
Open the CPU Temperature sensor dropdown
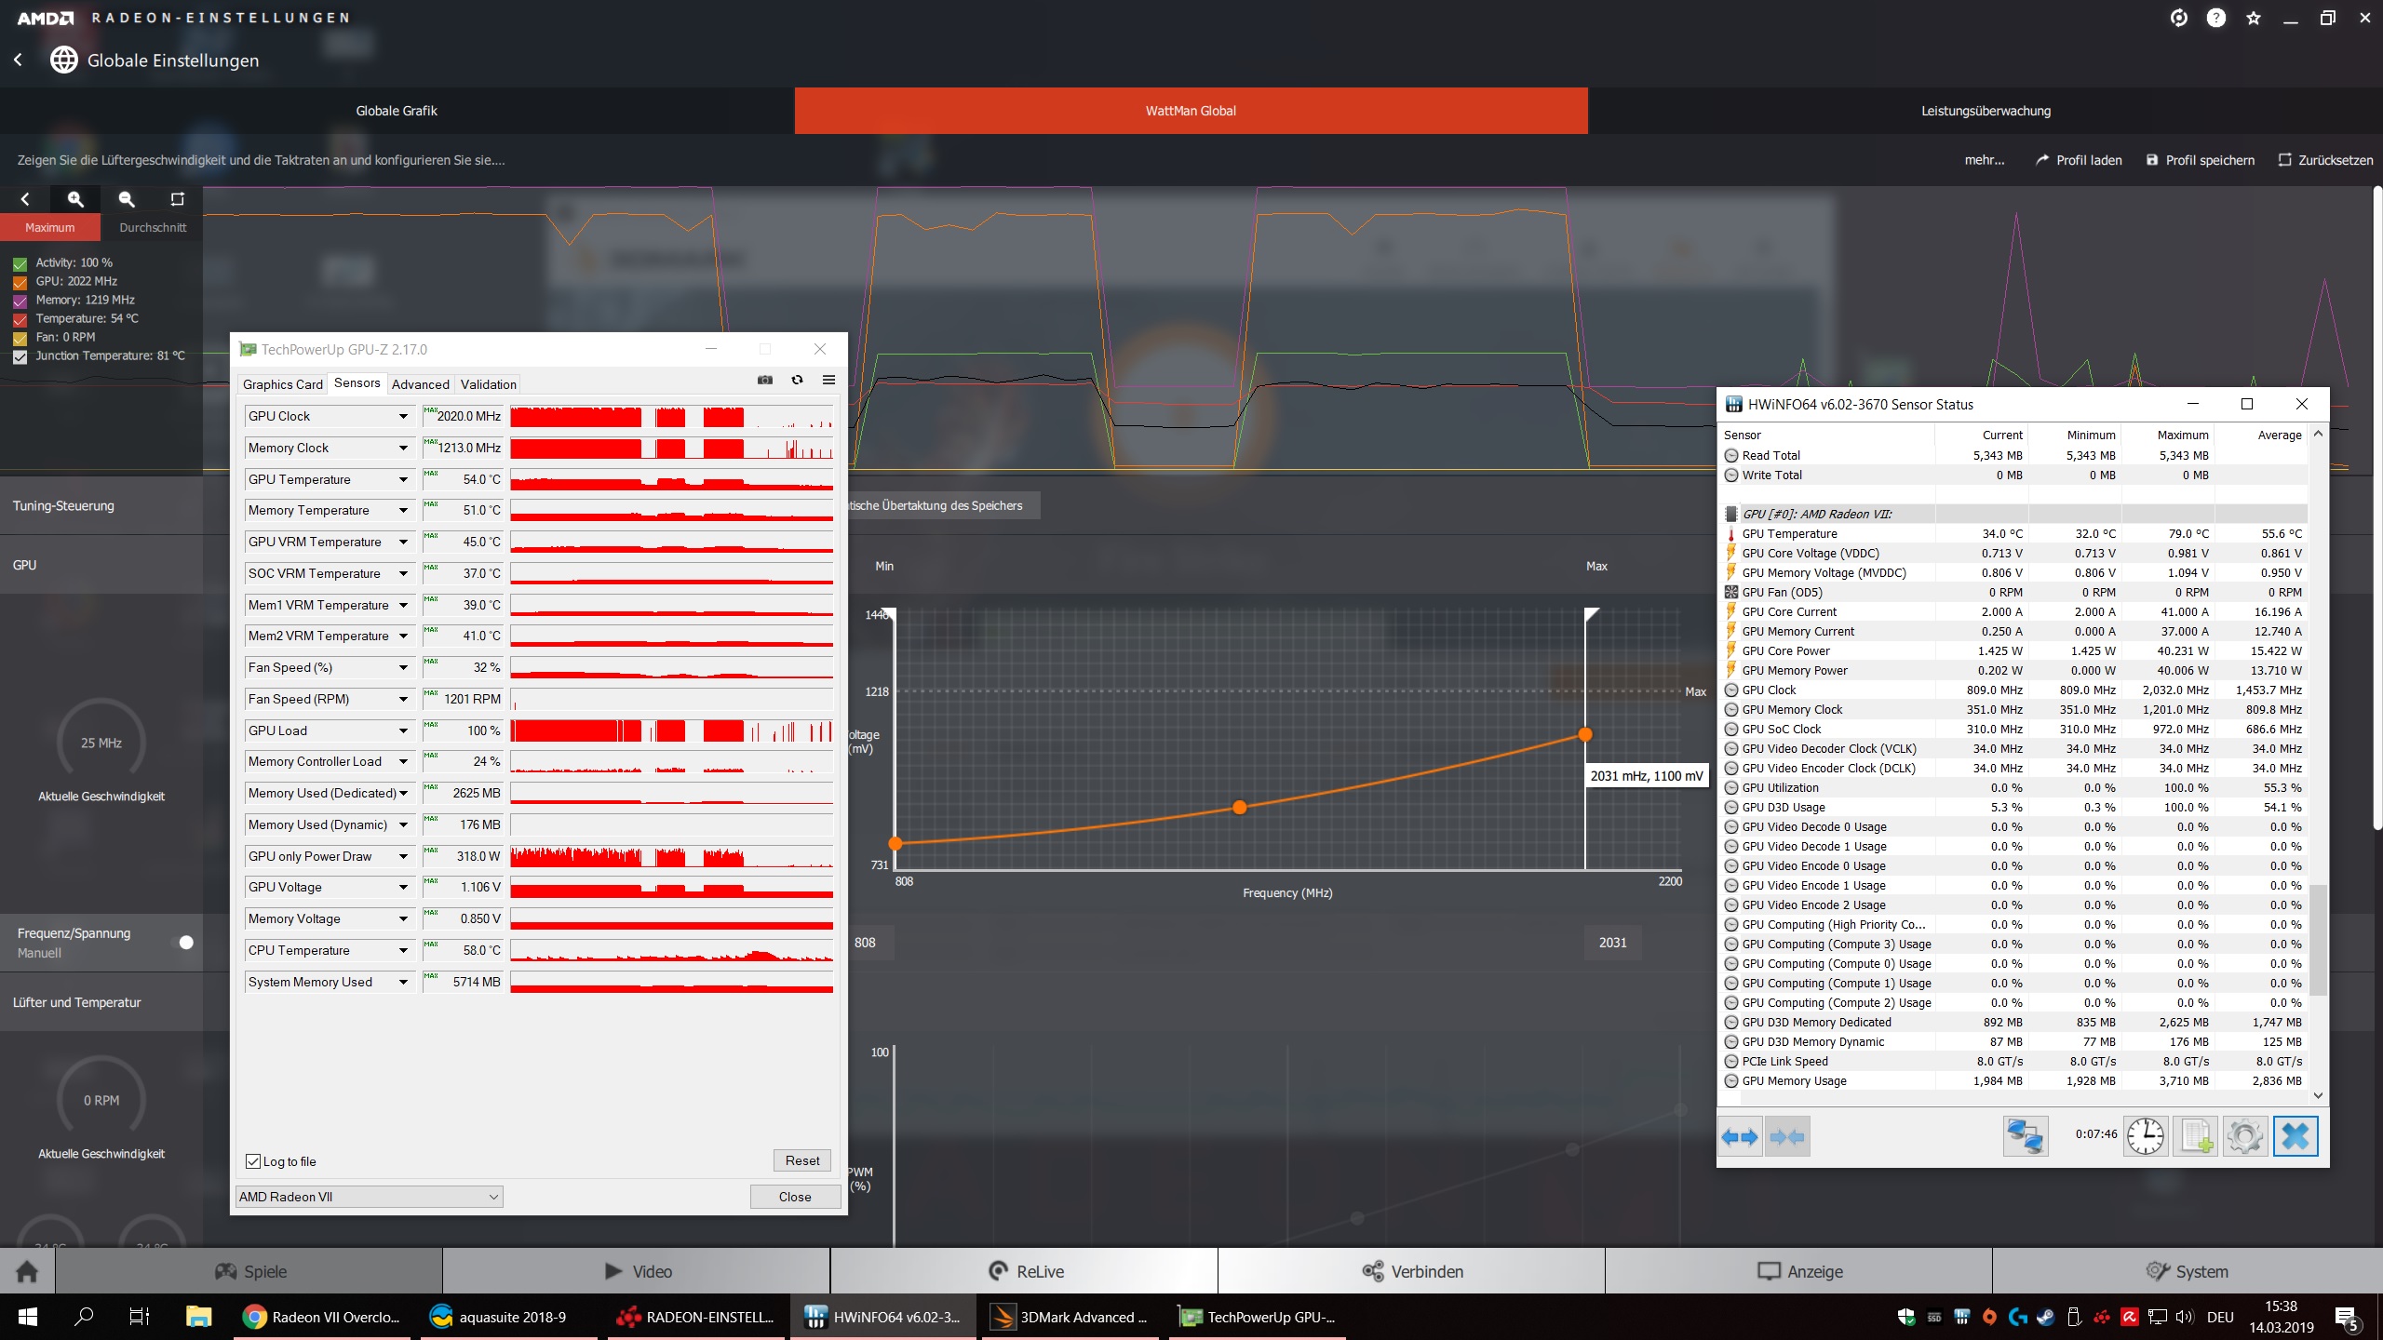coord(403,950)
